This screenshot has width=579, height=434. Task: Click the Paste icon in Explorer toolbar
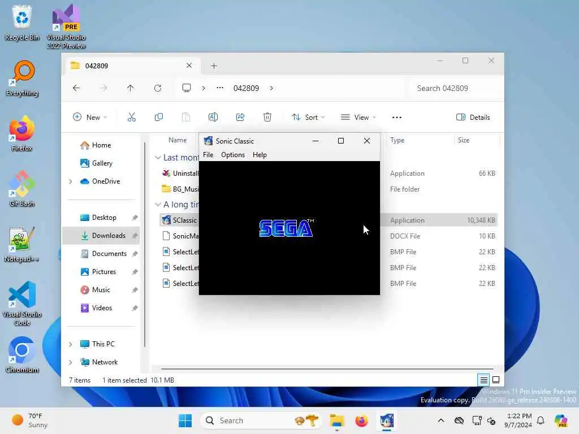186,118
